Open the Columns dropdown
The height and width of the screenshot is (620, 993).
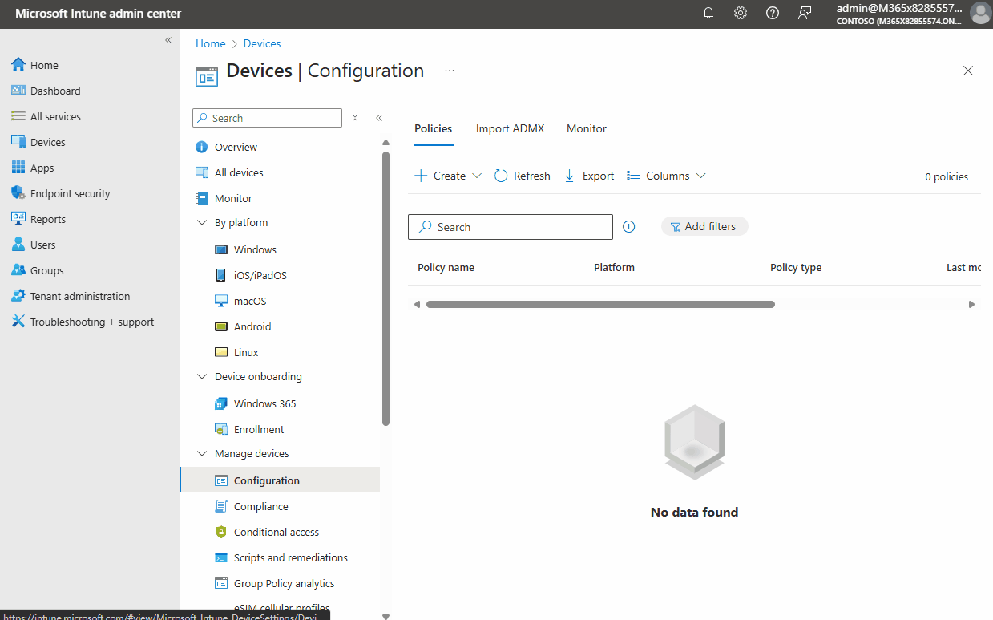(666, 176)
